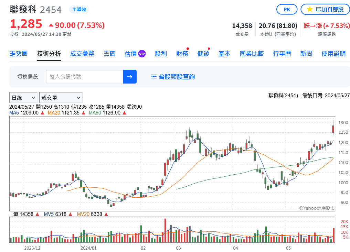Switch to the 財務 tab
350x252 pixels.
point(182,54)
